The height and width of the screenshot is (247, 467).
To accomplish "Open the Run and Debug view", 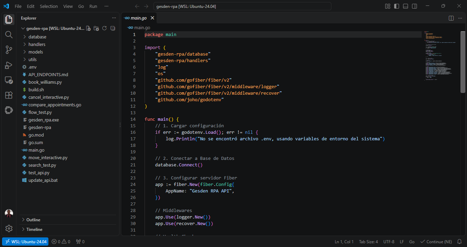I will (9, 65).
